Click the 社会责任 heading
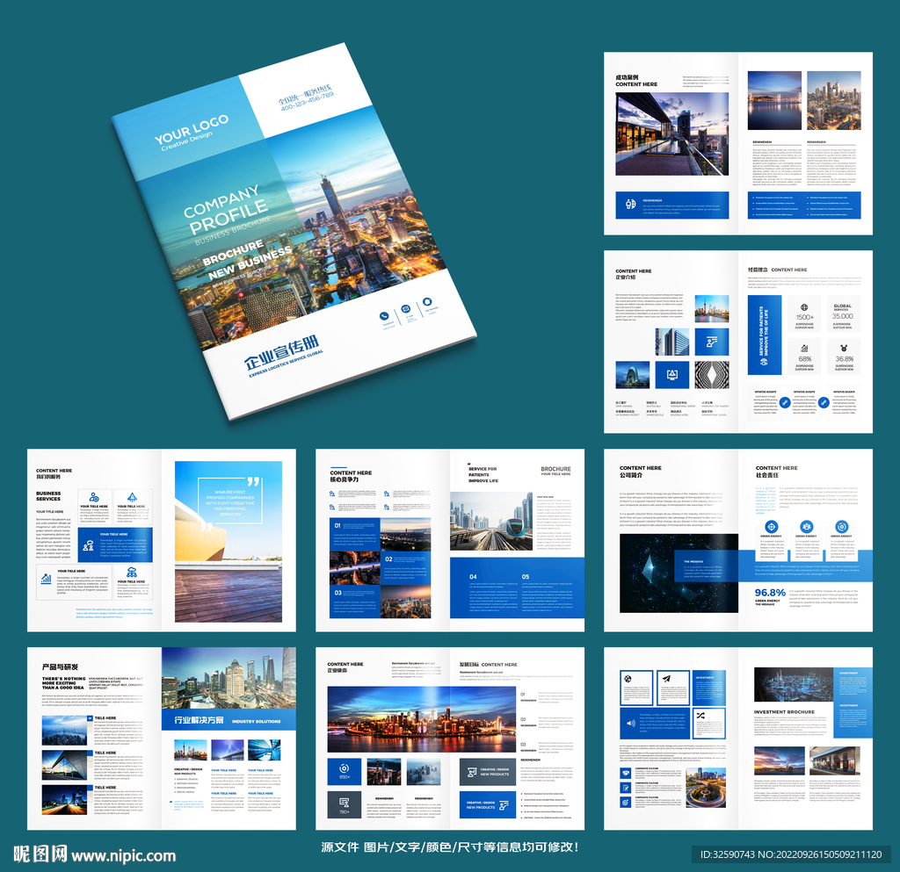The height and width of the screenshot is (872, 900). pyautogui.click(x=766, y=475)
